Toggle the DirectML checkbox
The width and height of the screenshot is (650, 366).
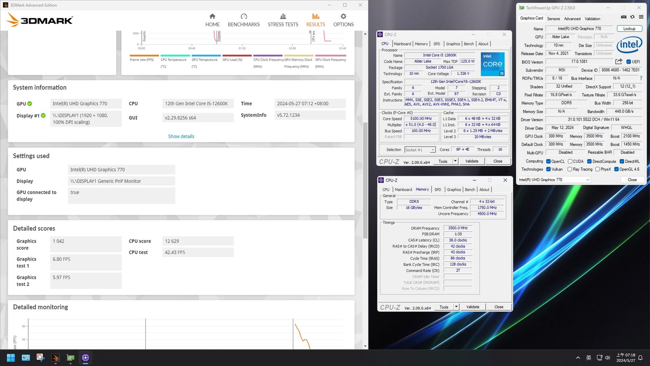[622, 161]
